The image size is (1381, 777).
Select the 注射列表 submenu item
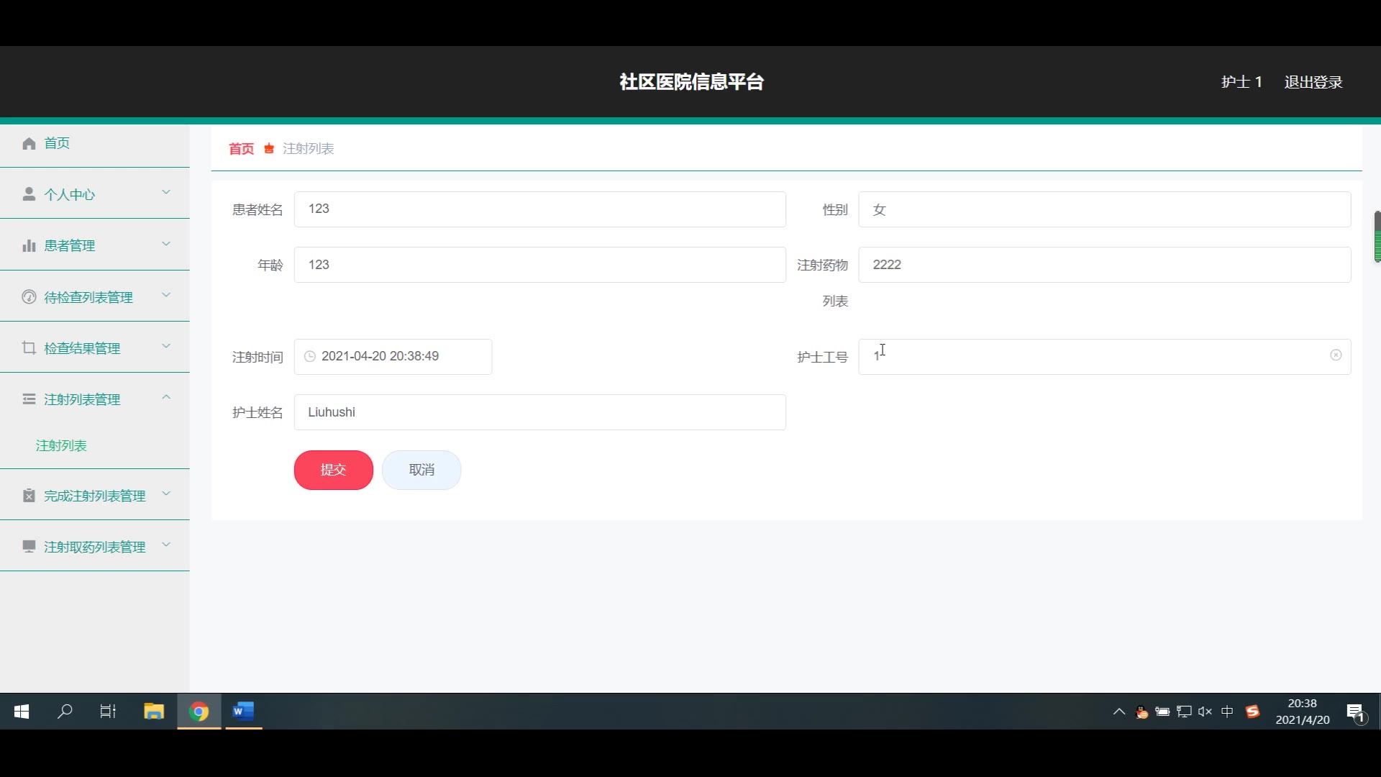click(61, 446)
